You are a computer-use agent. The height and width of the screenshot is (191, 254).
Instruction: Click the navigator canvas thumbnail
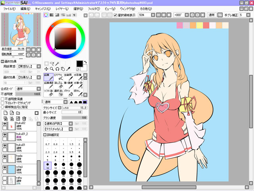21,29
